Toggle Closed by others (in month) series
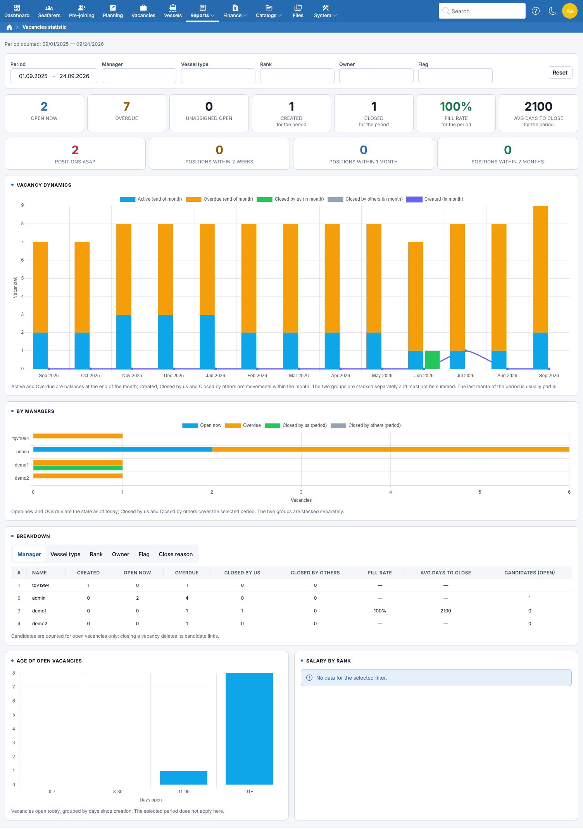This screenshot has height=829, width=583. click(365, 199)
